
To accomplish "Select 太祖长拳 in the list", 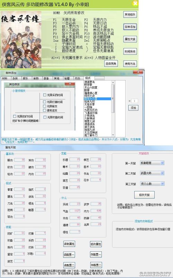I will (x=89, y=104).
